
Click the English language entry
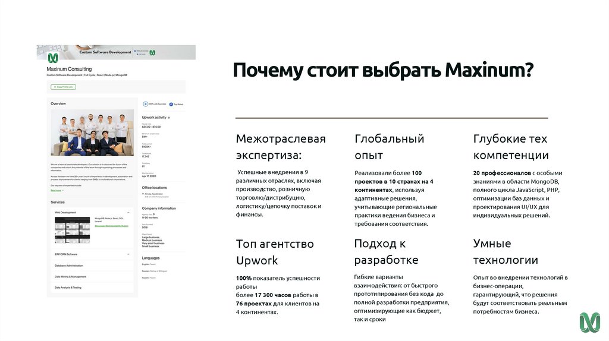click(149, 264)
